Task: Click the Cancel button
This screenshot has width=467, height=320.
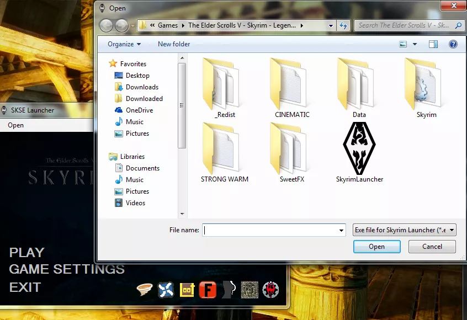Action: [432, 247]
